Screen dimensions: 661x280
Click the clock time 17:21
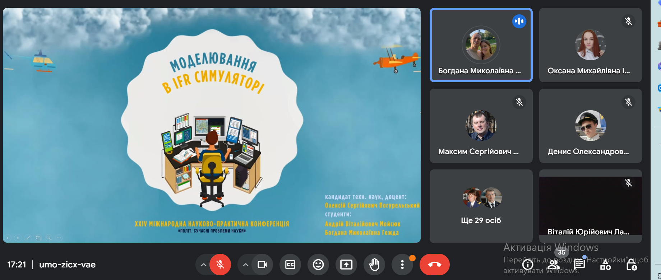[x=17, y=265]
